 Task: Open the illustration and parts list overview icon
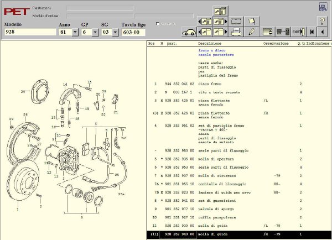220,11
